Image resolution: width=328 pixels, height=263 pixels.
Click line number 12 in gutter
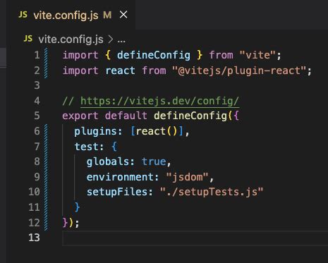pyautogui.click(x=35, y=222)
